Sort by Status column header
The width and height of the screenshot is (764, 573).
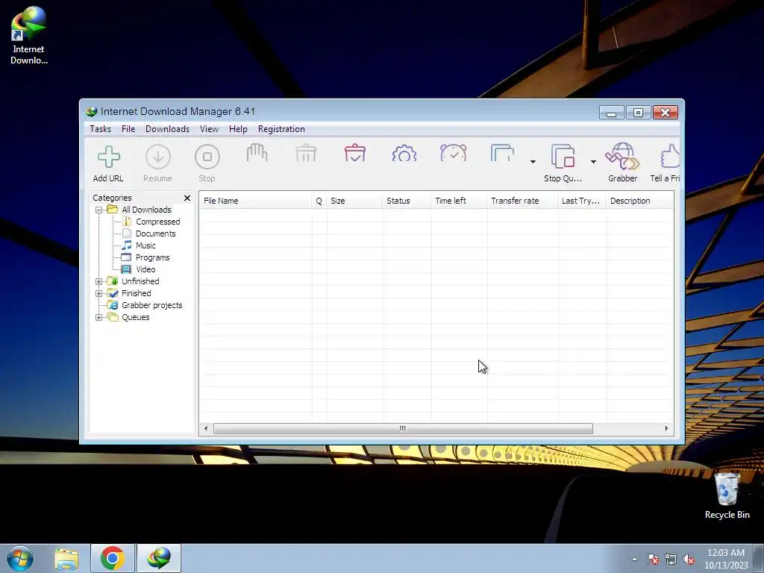[407, 201]
